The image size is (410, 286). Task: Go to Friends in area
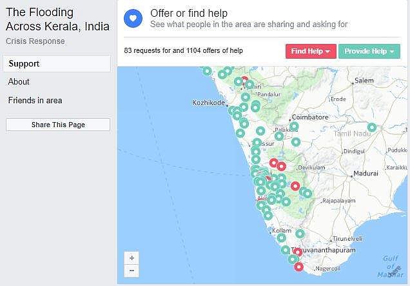pyautogui.click(x=35, y=101)
